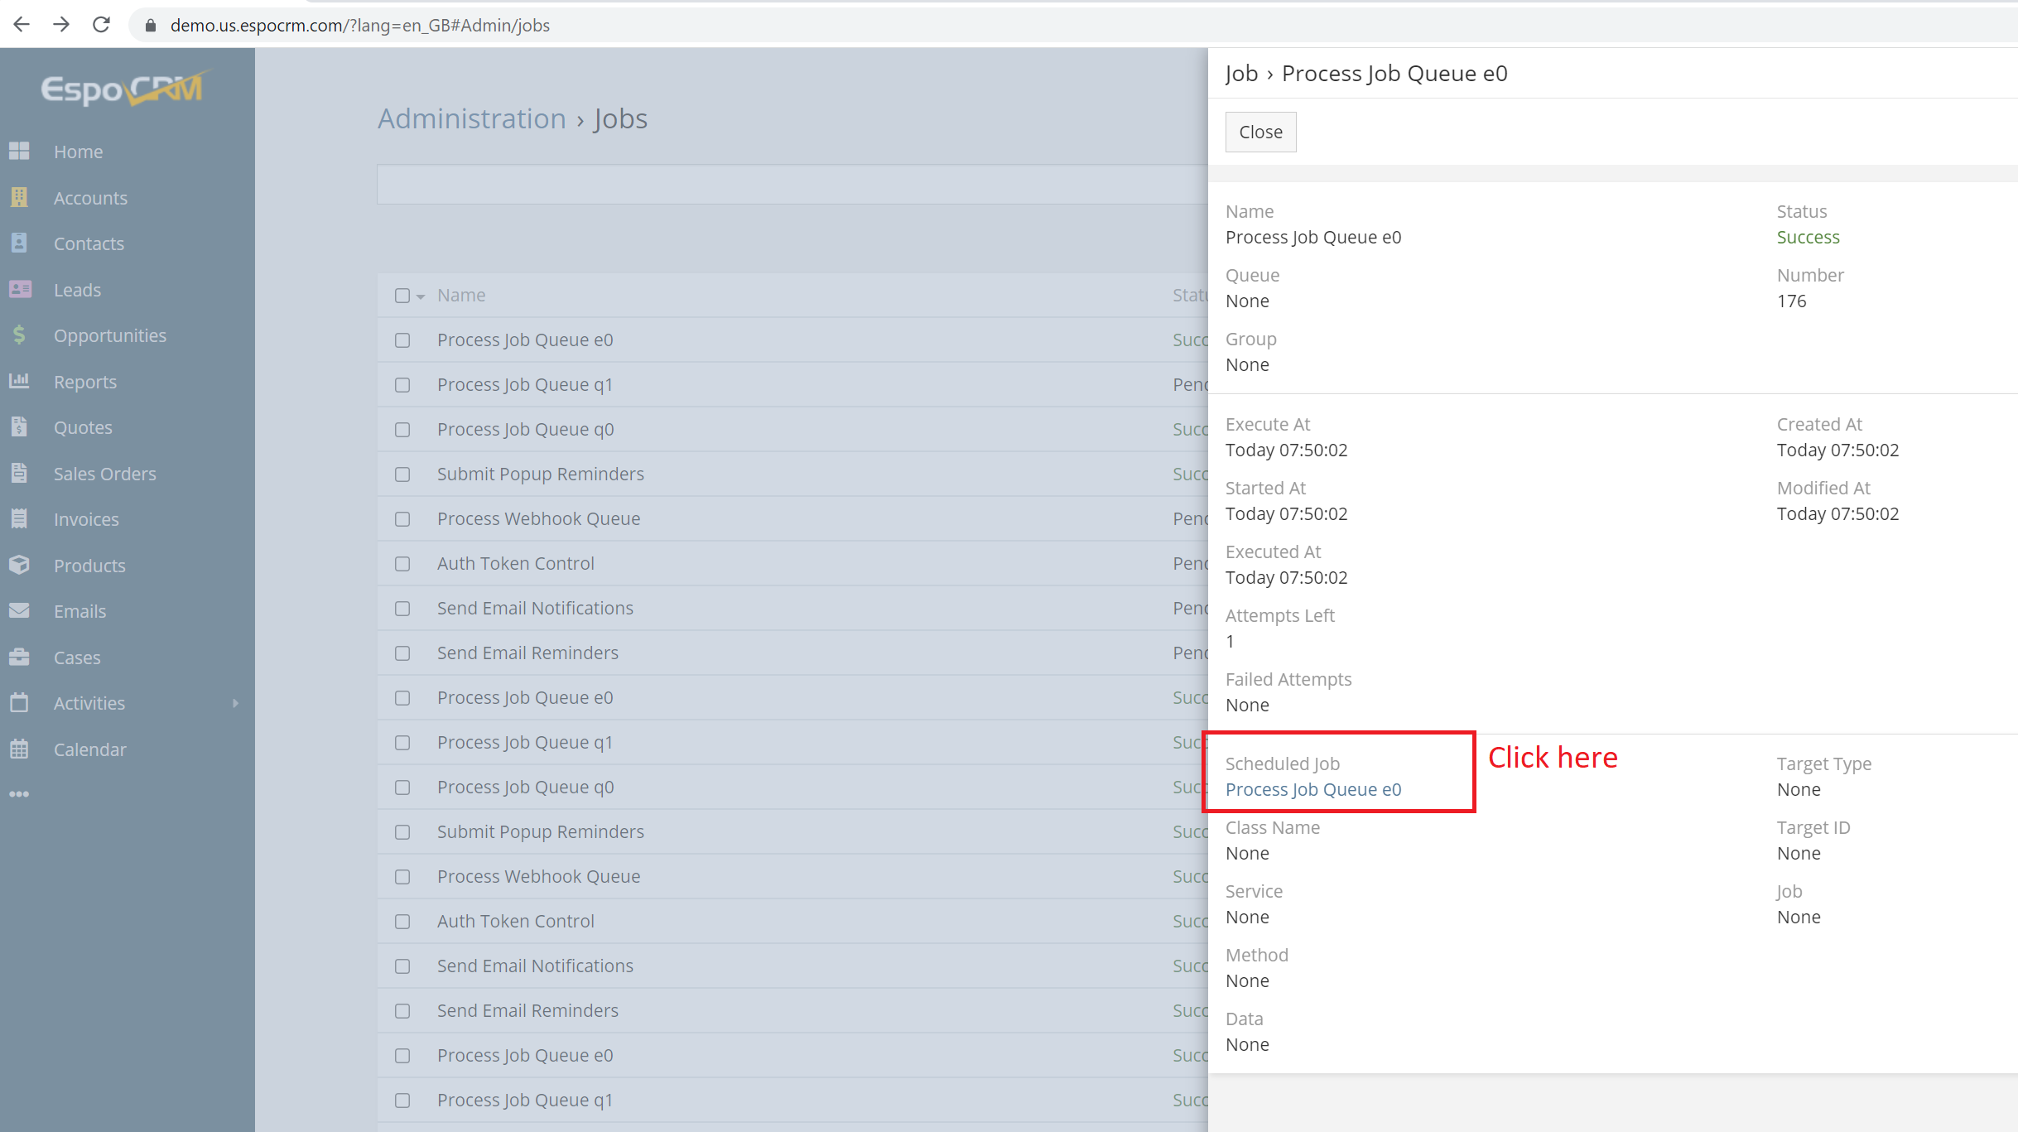2018x1132 pixels.
Task: Expand more navigation items via three dots
Action: coord(19,794)
